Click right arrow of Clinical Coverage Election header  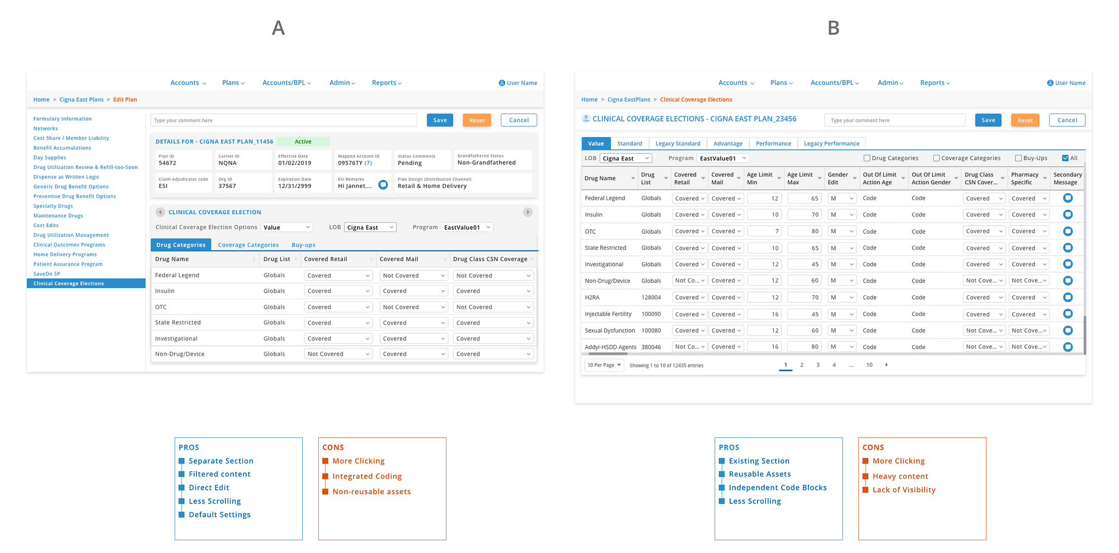pos(528,212)
